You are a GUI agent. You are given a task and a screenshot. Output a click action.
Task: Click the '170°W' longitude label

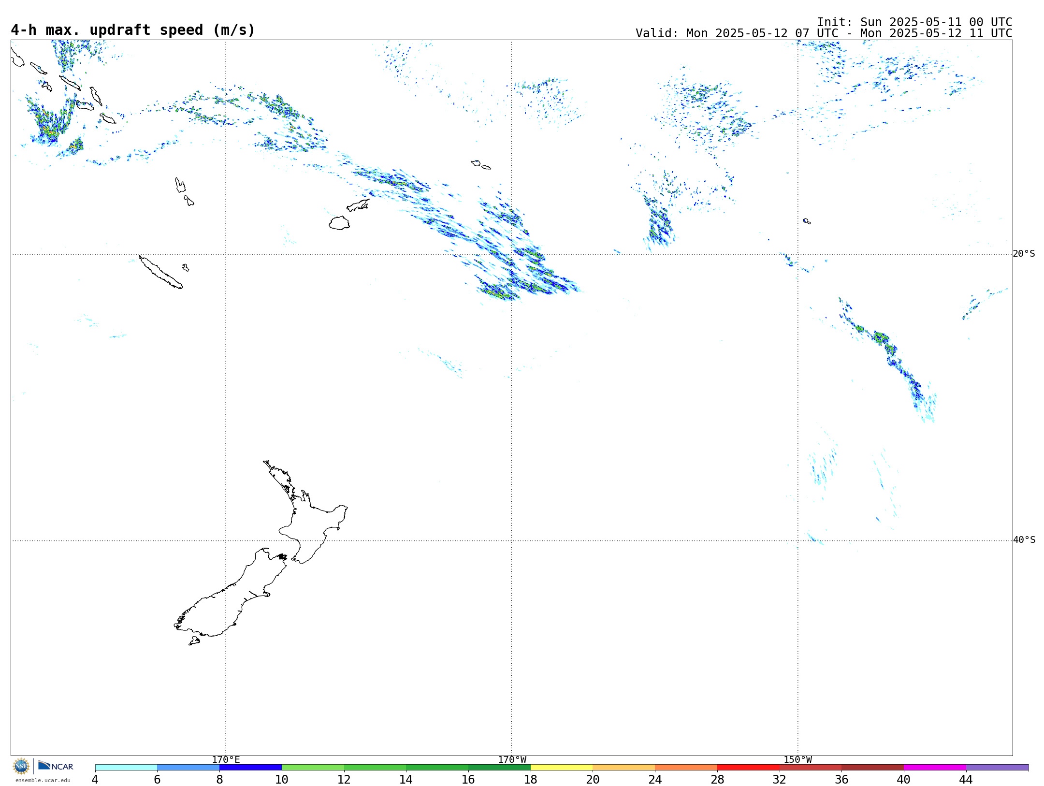(512, 760)
